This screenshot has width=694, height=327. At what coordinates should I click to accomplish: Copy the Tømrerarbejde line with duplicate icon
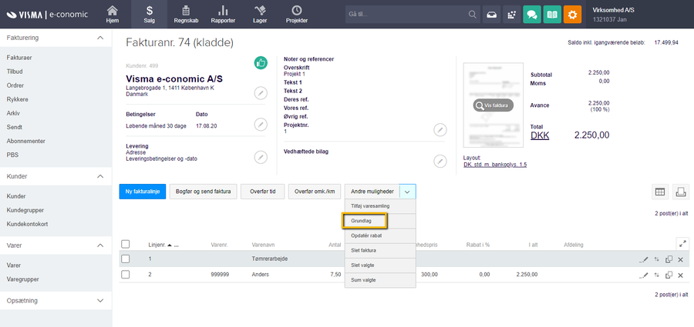tap(669, 259)
